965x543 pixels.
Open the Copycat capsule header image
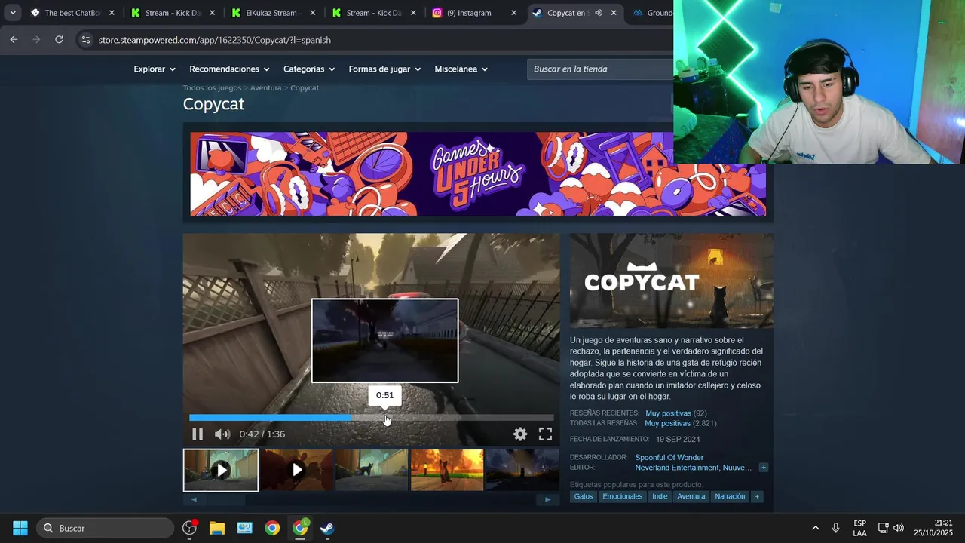pyautogui.click(x=672, y=281)
